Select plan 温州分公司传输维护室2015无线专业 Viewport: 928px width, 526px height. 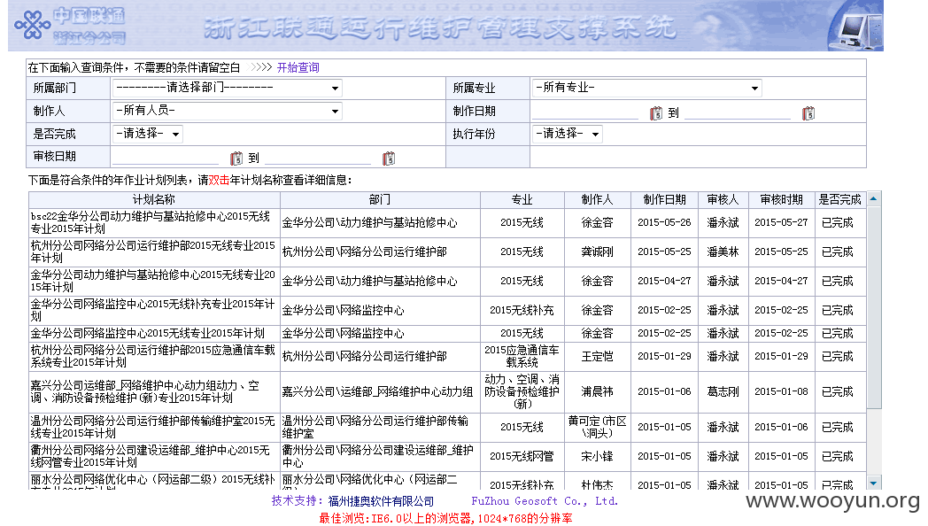[x=154, y=427]
